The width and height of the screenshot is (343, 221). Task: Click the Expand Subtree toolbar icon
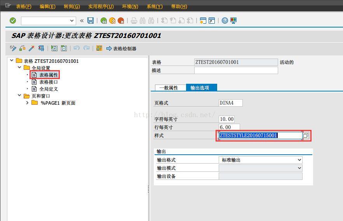pyautogui.click(x=54, y=48)
